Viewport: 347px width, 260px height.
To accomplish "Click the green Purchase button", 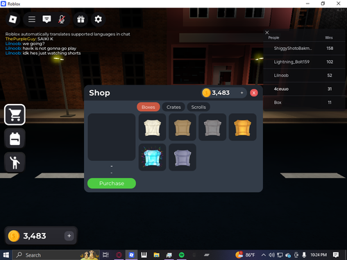I will pos(112,183).
